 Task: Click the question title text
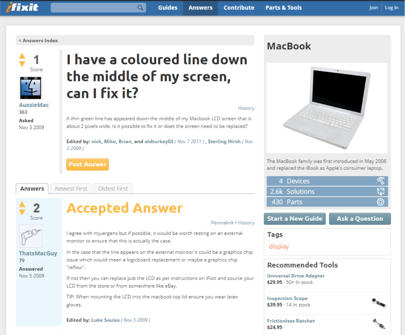(157, 76)
